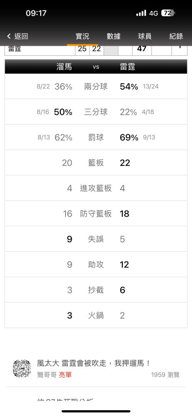Select the 實況 tab
192x416 pixels.
click(82, 36)
